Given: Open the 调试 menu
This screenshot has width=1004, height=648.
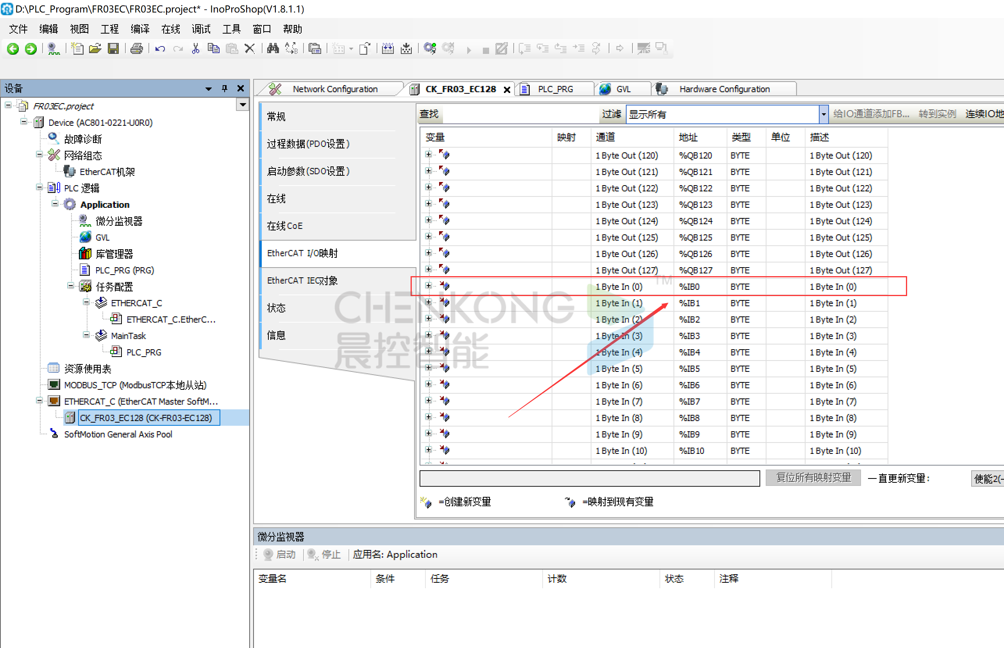Looking at the screenshot, I should [x=201, y=29].
